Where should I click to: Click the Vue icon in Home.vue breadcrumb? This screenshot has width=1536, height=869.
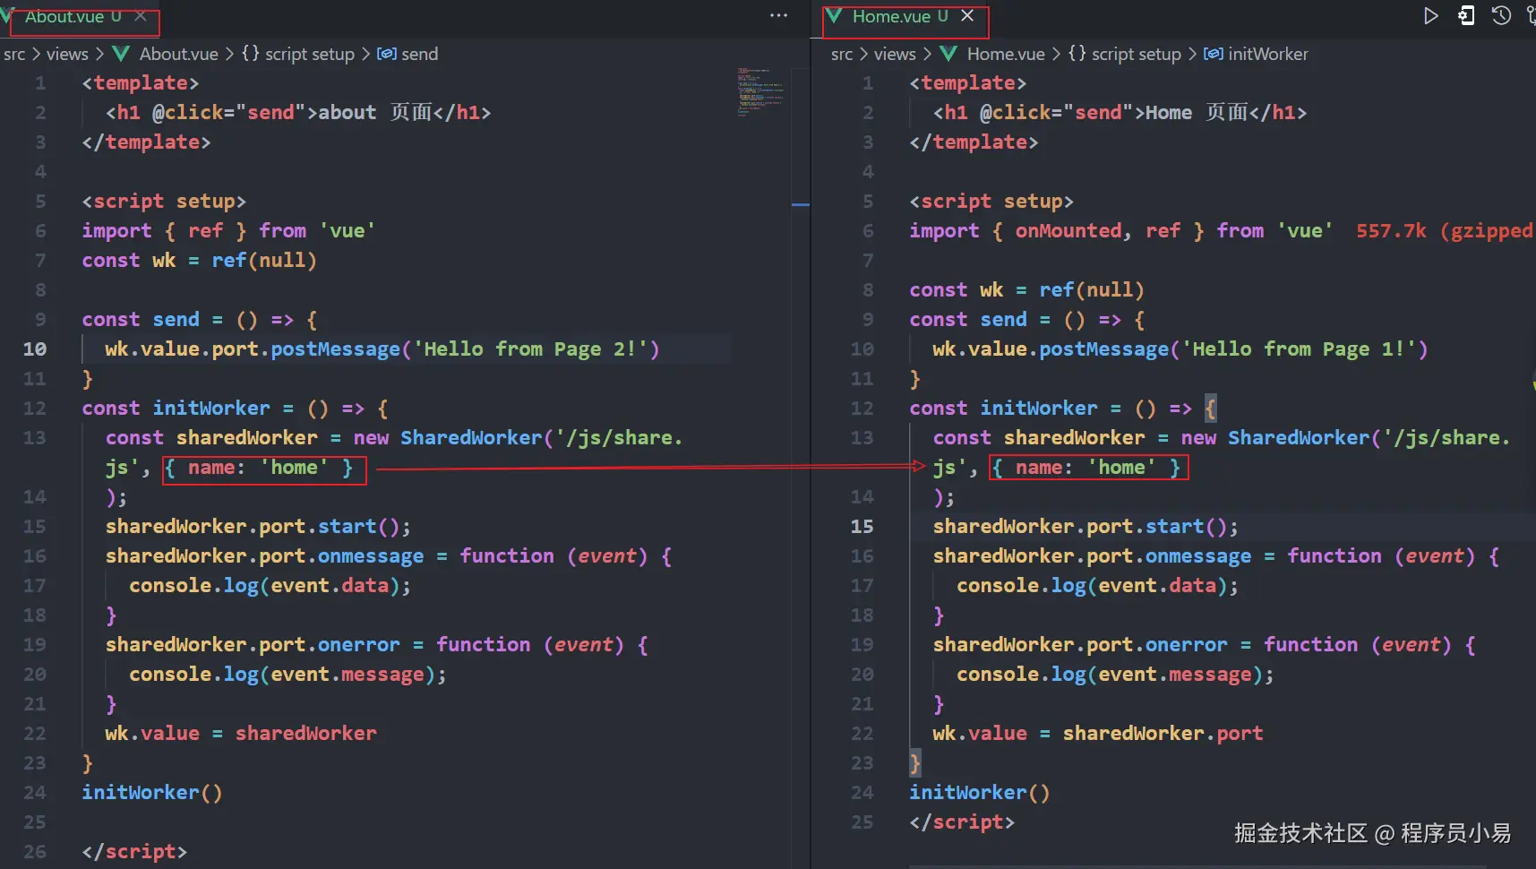pos(948,54)
